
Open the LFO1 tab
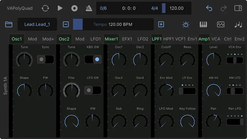coord(95,39)
